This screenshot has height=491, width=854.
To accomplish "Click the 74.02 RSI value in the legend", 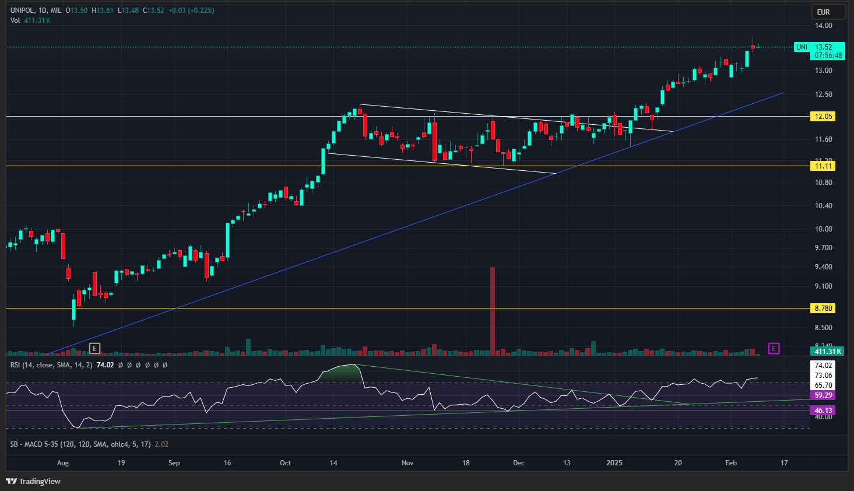I will click(105, 365).
